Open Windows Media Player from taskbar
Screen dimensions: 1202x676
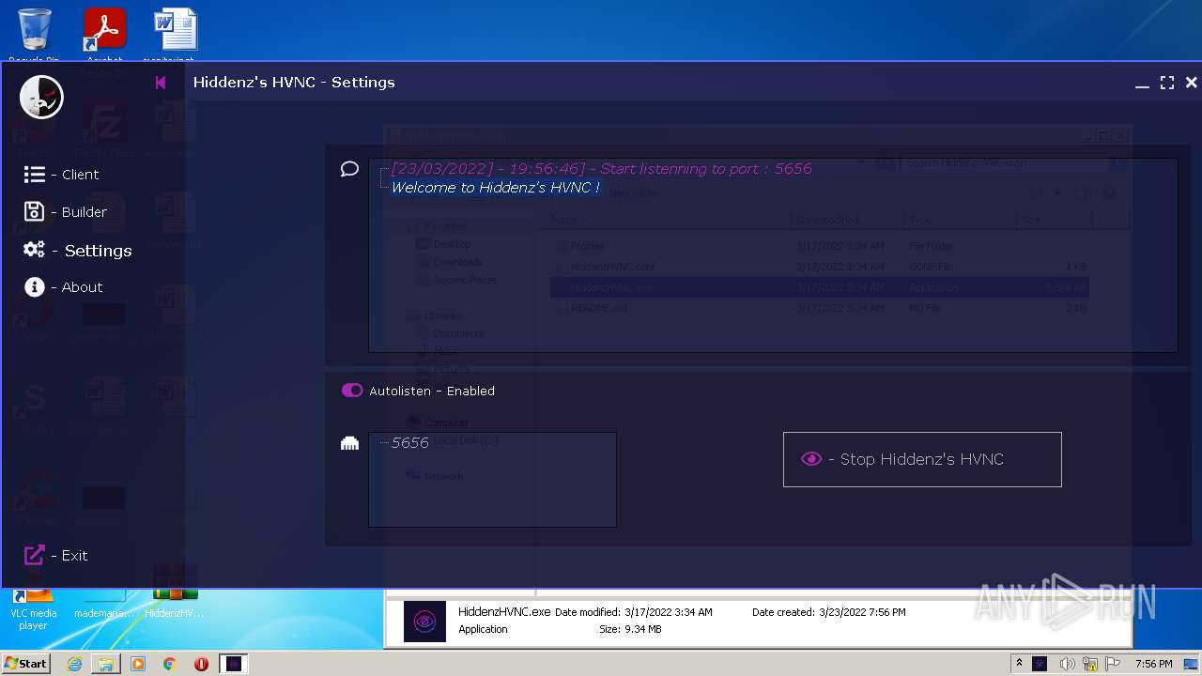[x=138, y=664]
